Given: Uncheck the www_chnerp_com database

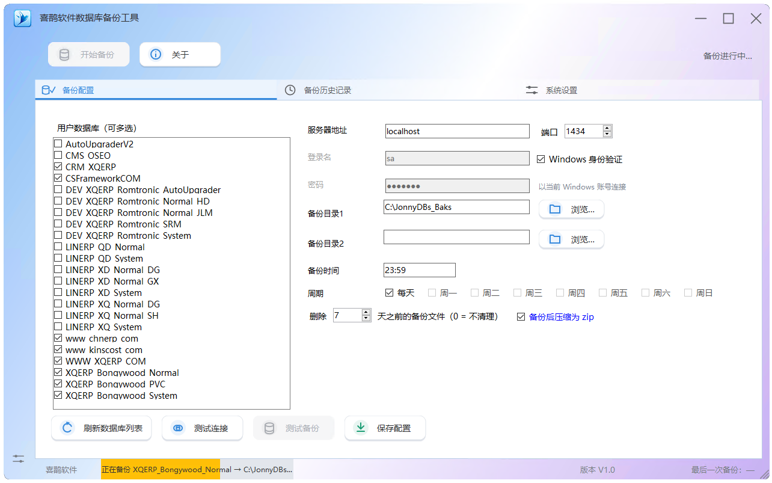Looking at the screenshot, I should coord(58,339).
